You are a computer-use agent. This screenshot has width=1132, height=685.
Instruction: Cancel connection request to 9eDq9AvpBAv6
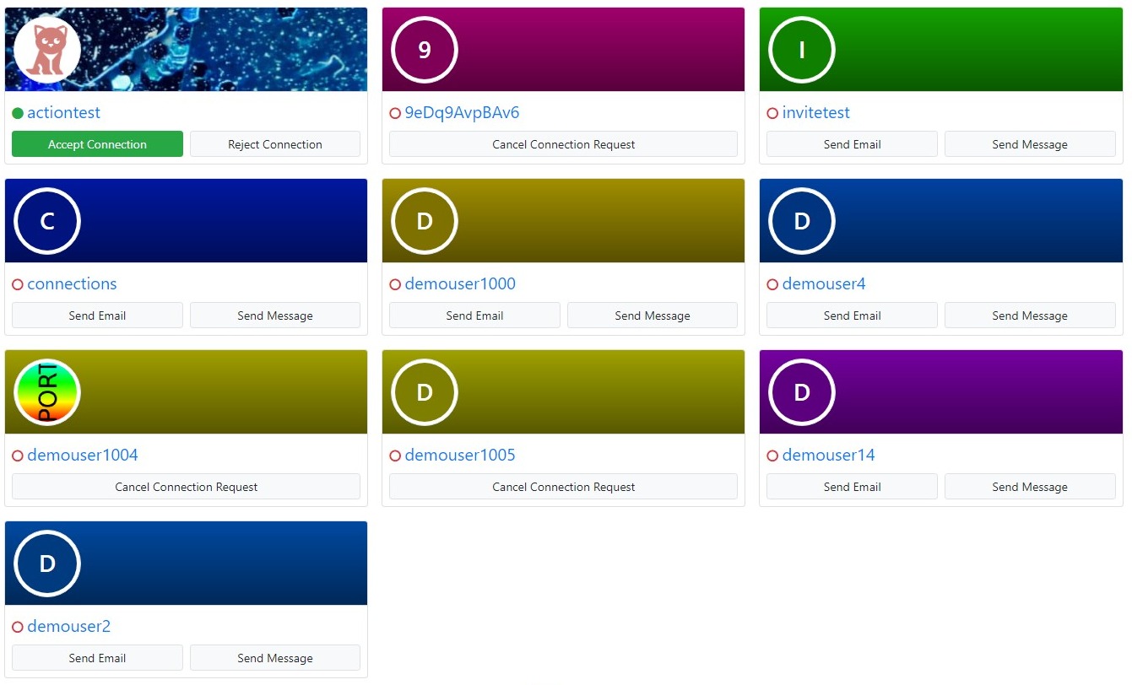[563, 144]
